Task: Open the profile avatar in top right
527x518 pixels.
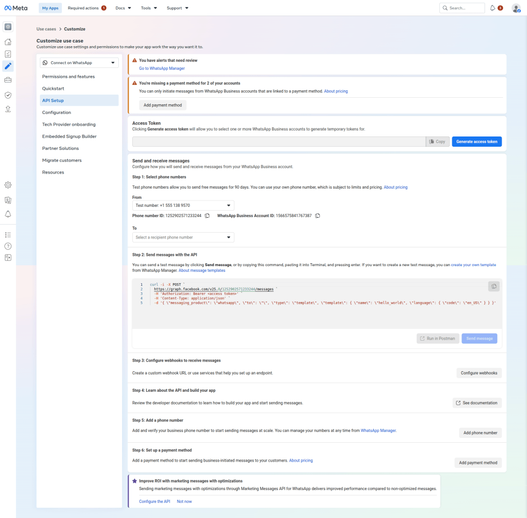Action: [516, 8]
